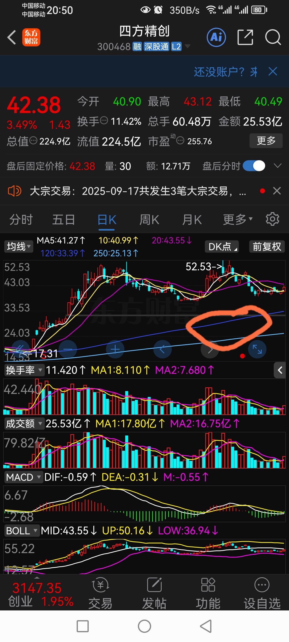Screen dimensions: 289x642
Task: Open the 发帖 post icon
Action: pyautogui.click(x=154, y=593)
